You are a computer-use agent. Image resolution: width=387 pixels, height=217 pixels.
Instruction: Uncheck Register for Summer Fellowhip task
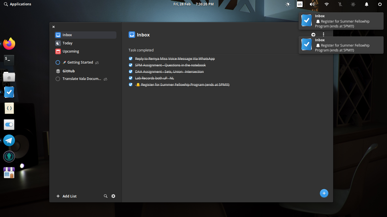[131, 84]
